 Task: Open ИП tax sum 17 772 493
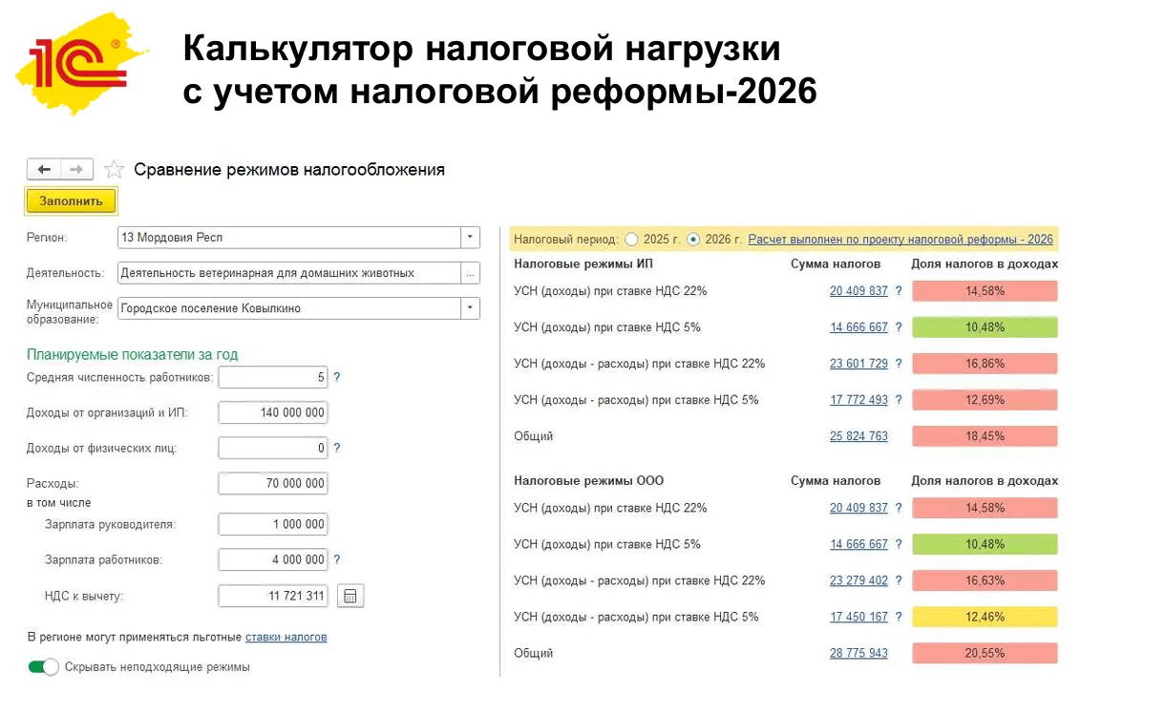tap(858, 400)
